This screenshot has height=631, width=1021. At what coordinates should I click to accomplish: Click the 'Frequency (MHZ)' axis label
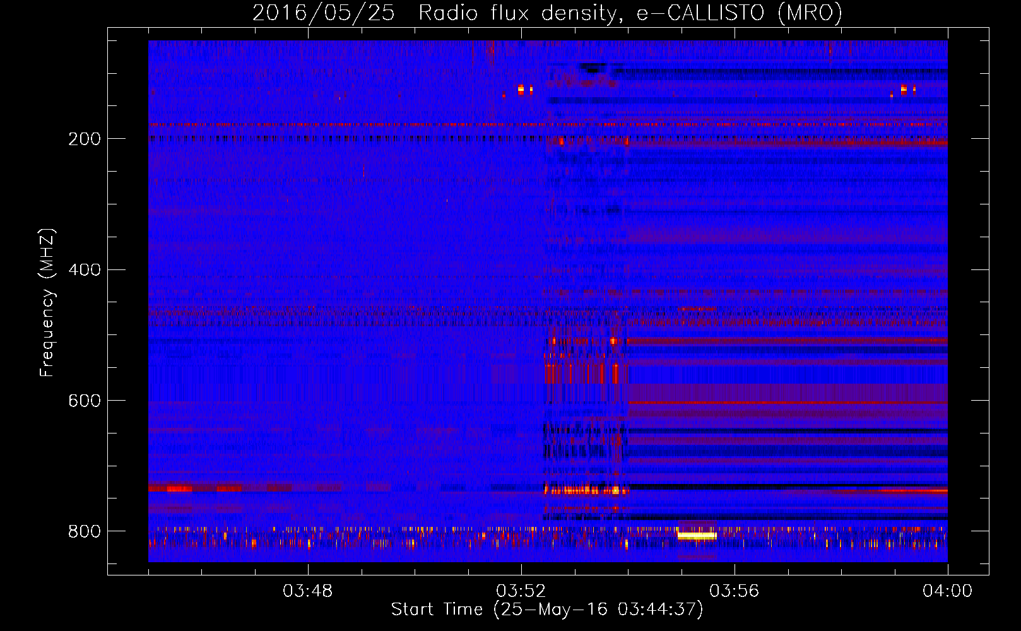(47, 303)
